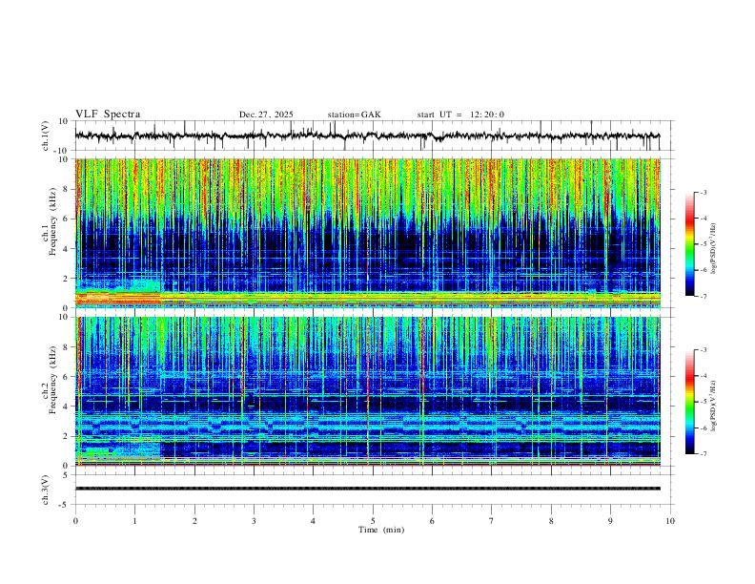The image size is (755, 584).
Task: Click the "VLF Spectra" title text
Action: tap(108, 115)
